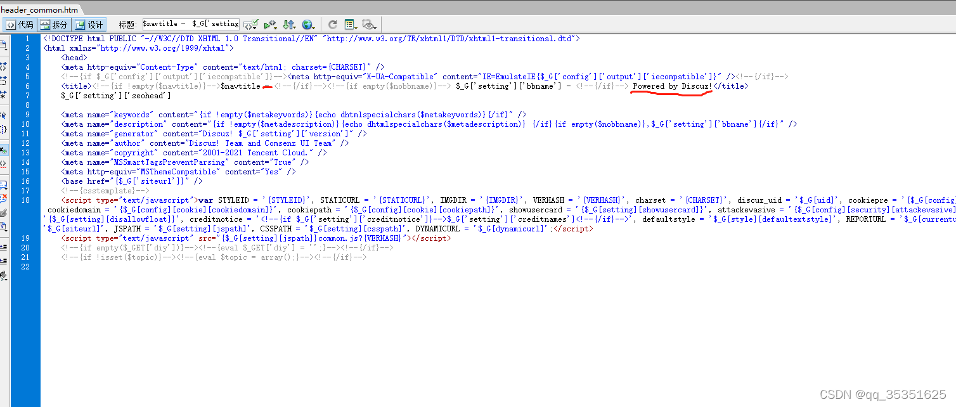
Task: Click $navtitle variable on line 6
Action: pos(240,86)
